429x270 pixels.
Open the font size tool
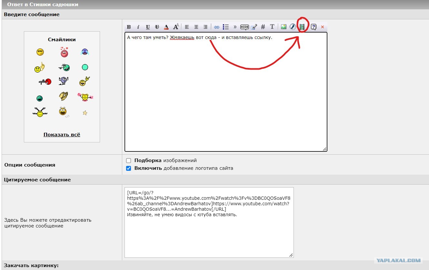pyautogui.click(x=176, y=27)
